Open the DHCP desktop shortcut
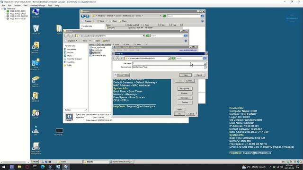303x170 pixels. click(x=36, y=114)
